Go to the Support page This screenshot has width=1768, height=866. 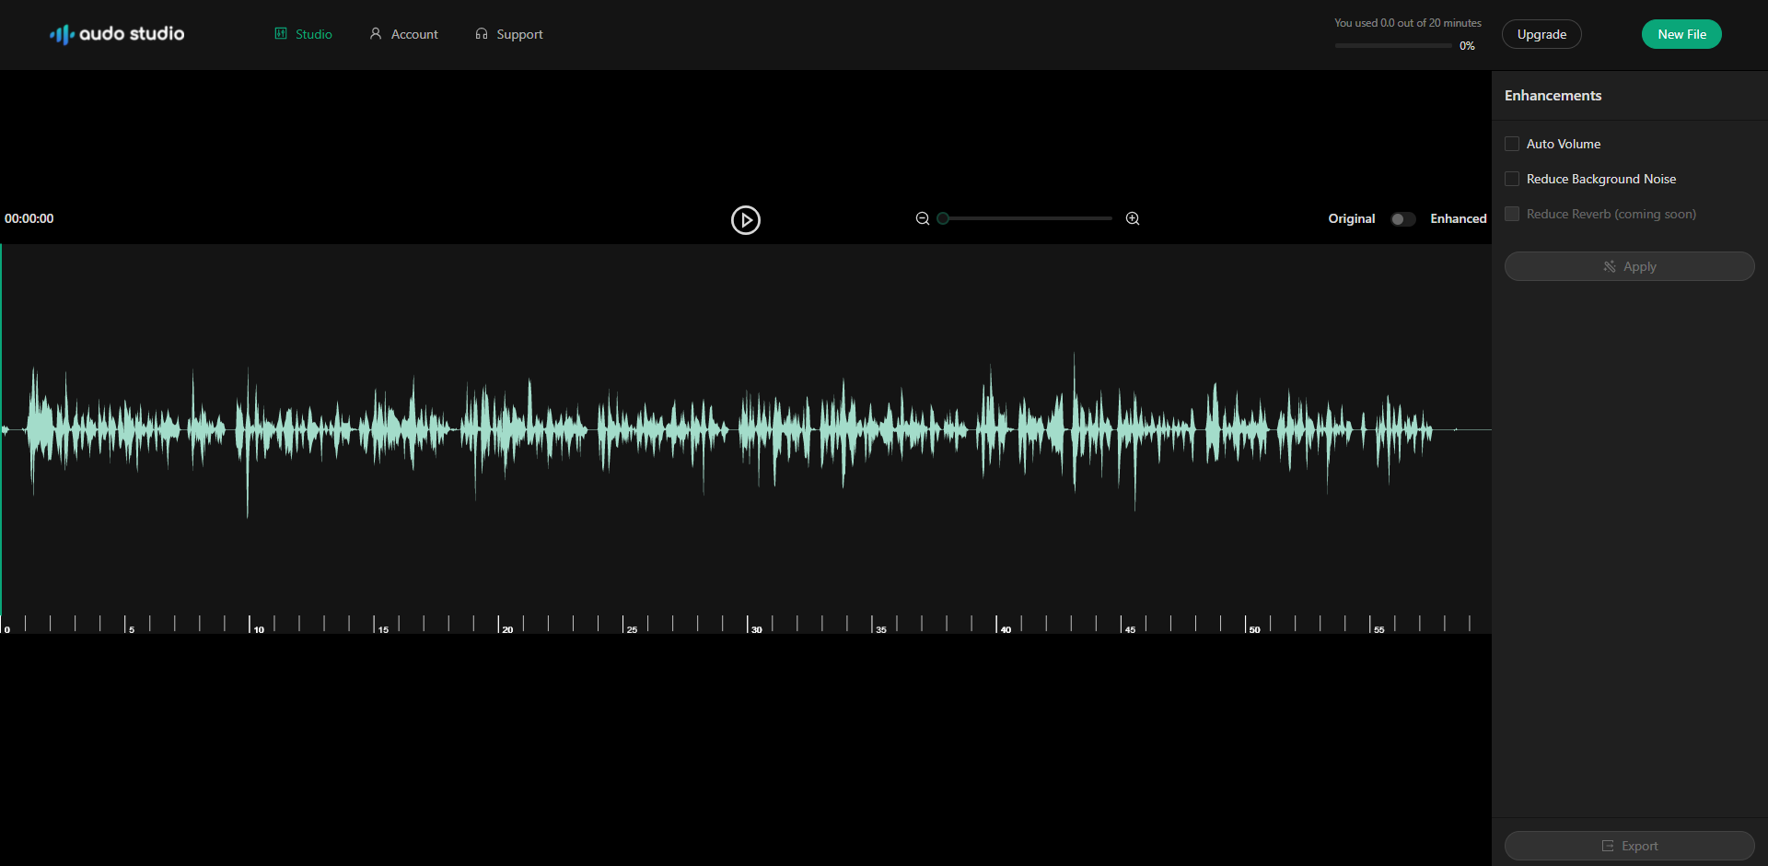[x=519, y=34]
